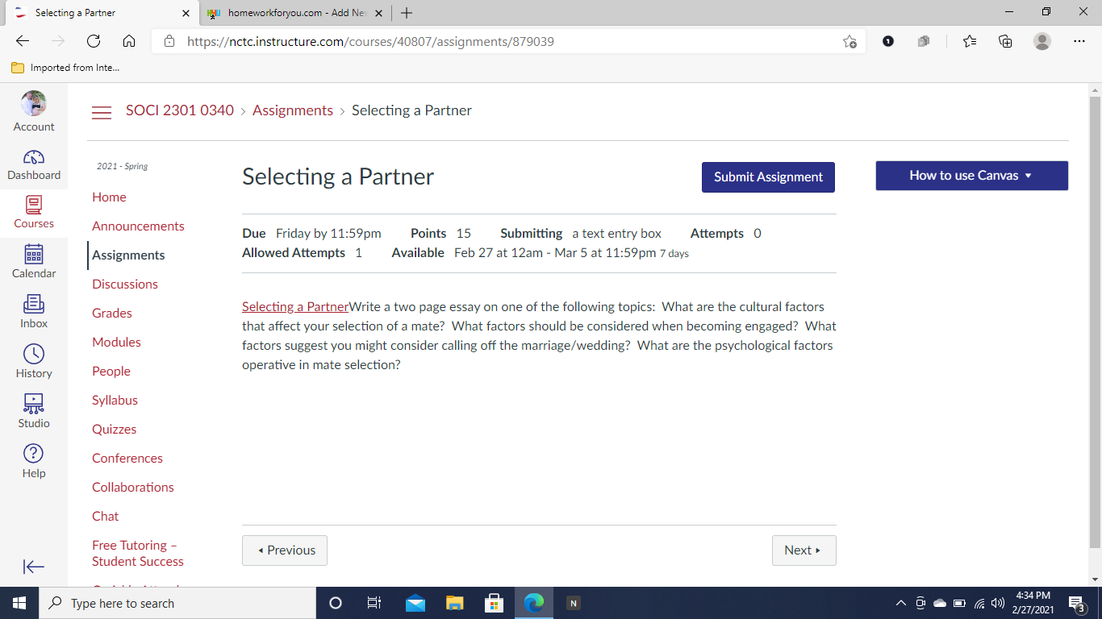The width and height of the screenshot is (1102, 619).
Task: Select Grades in the course menu
Action: [112, 313]
